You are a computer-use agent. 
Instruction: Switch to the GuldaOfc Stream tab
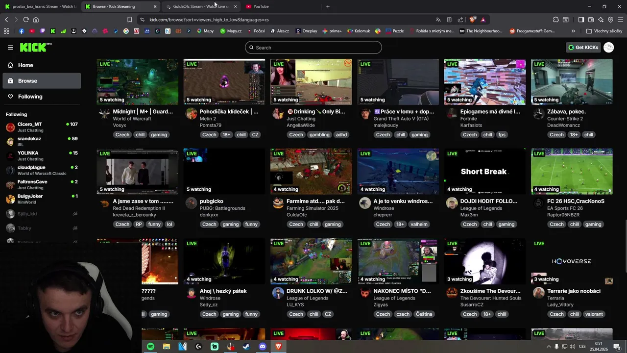[201, 6]
